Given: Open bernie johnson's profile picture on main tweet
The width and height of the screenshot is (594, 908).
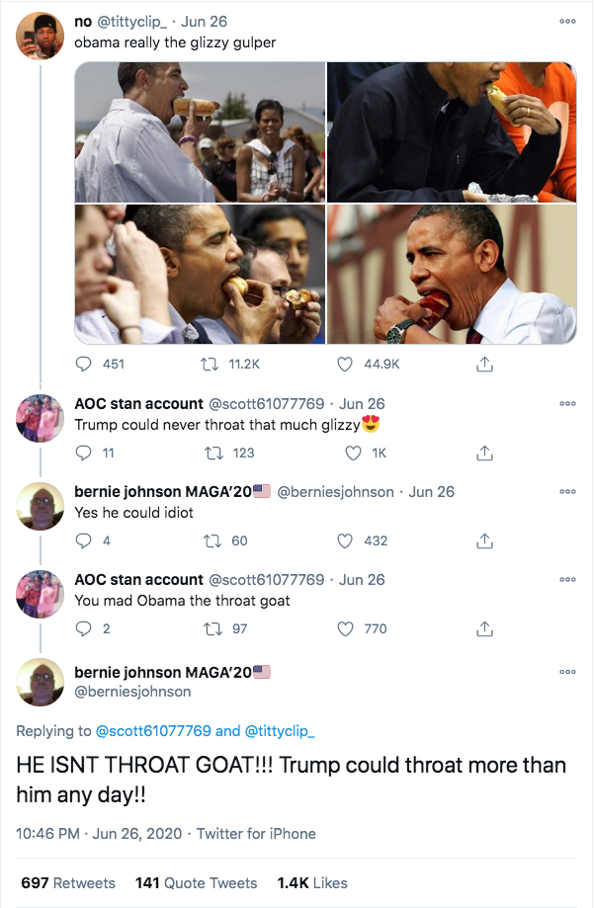Looking at the screenshot, I should pos(40,682).
